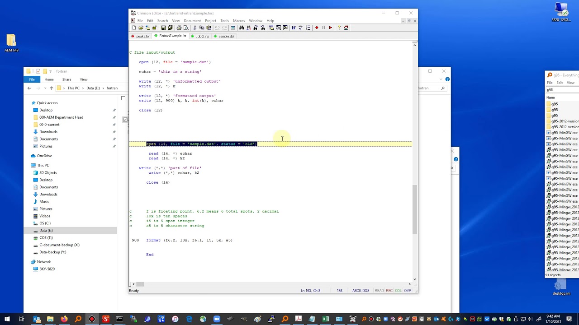
Task: Click the horizontal scrollbar thumb in editor
Action: pos(140,284)
